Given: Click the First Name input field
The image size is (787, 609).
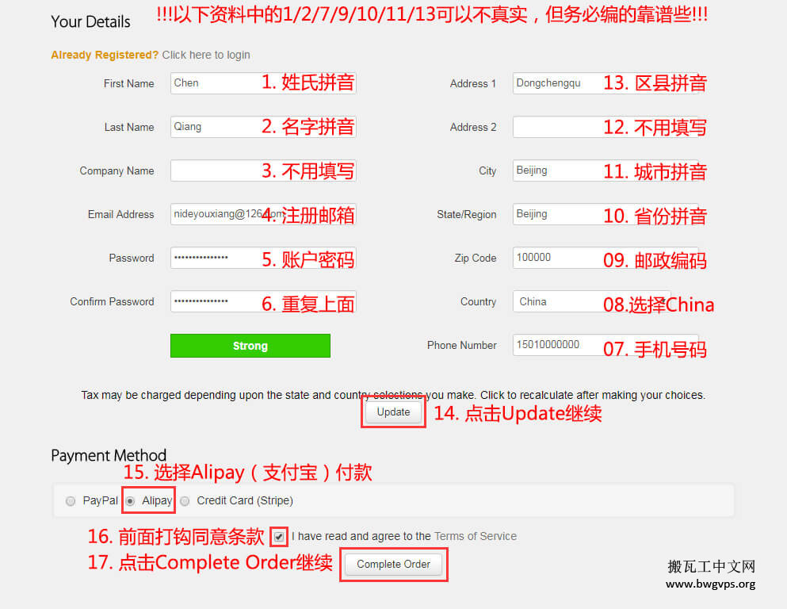Looking at the screenshot, I should point(263,83).
